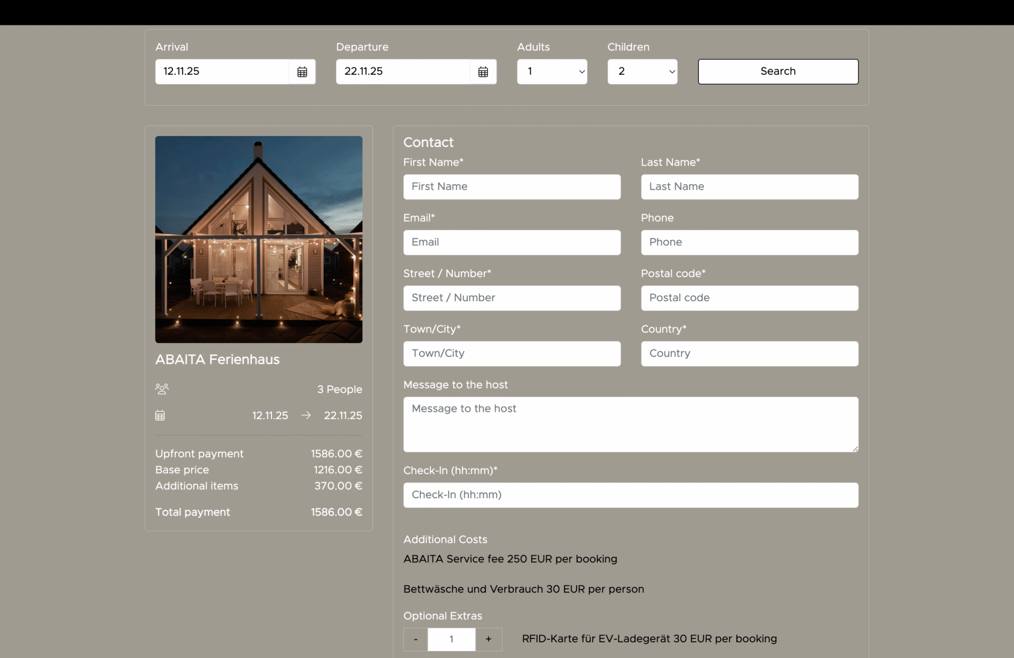Click the First Name input field
Image resolution: width=1014 pixels, height=658 pixels.
[512, 187]
